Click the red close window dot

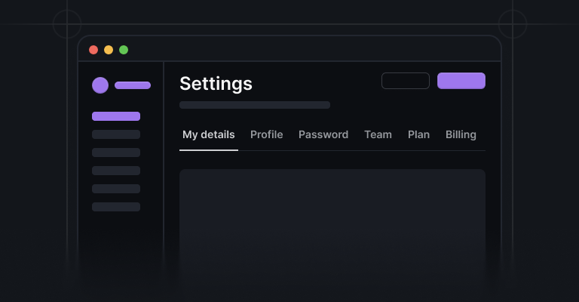pos(93,50)
